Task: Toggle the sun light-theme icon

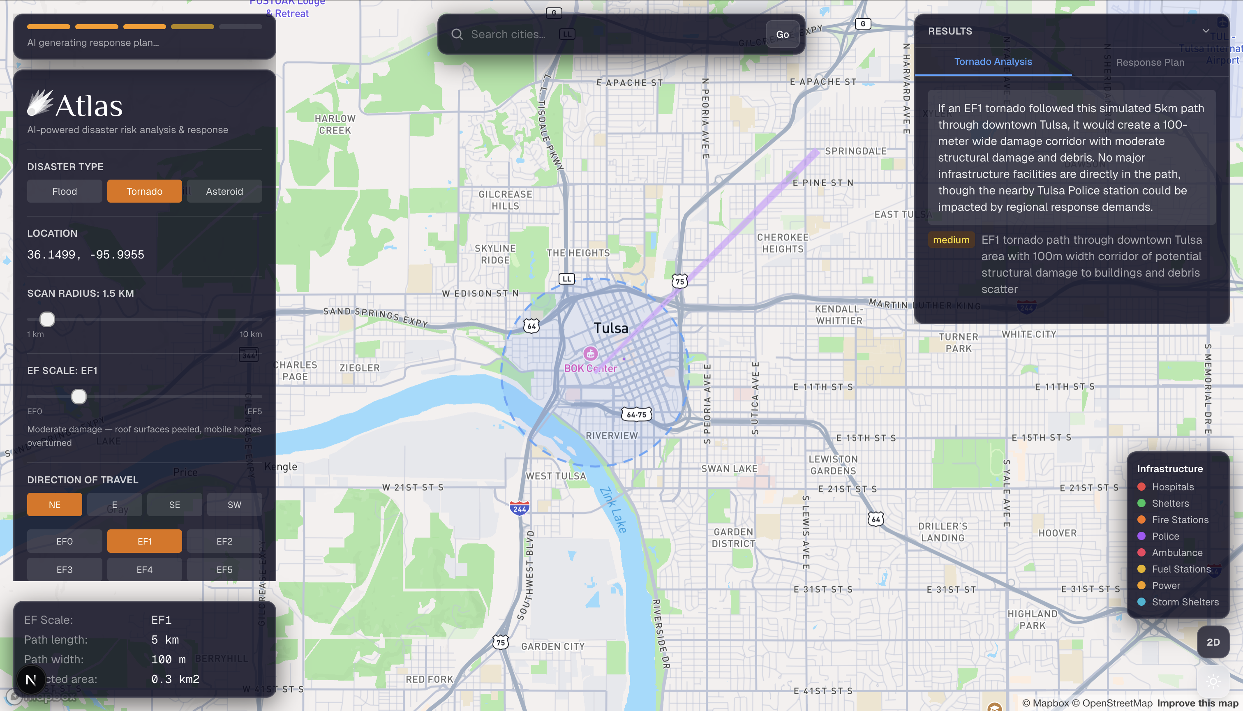Action: point(1213,681)
